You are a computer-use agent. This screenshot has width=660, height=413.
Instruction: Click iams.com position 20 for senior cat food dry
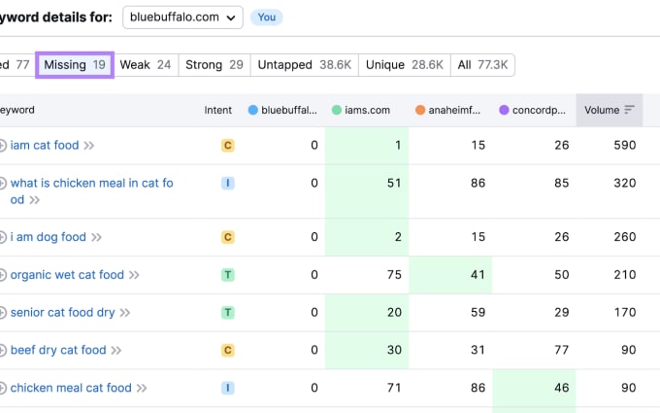(x=394, y=312)
